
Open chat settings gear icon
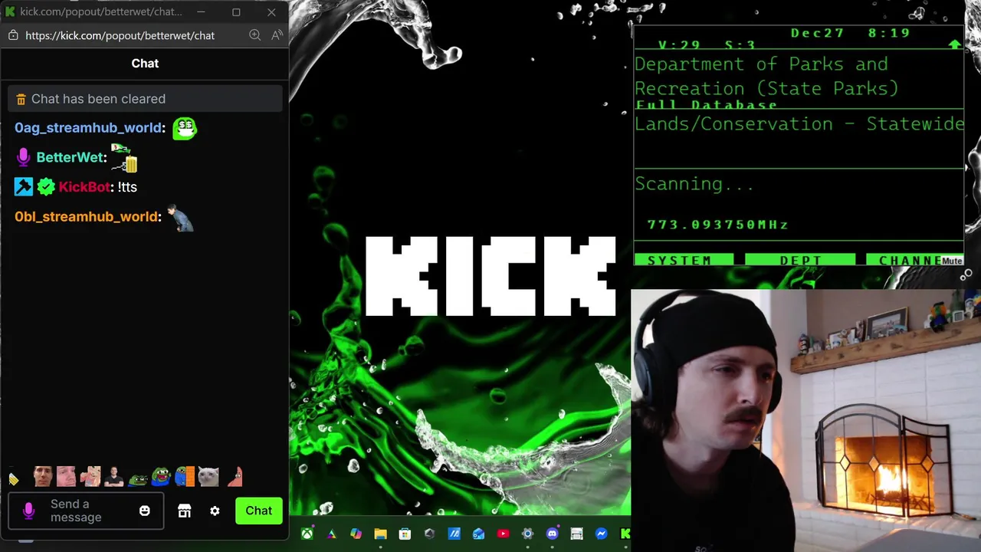click(x=215, y=511)
